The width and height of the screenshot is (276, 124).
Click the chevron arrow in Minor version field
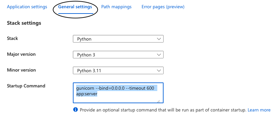159,71
